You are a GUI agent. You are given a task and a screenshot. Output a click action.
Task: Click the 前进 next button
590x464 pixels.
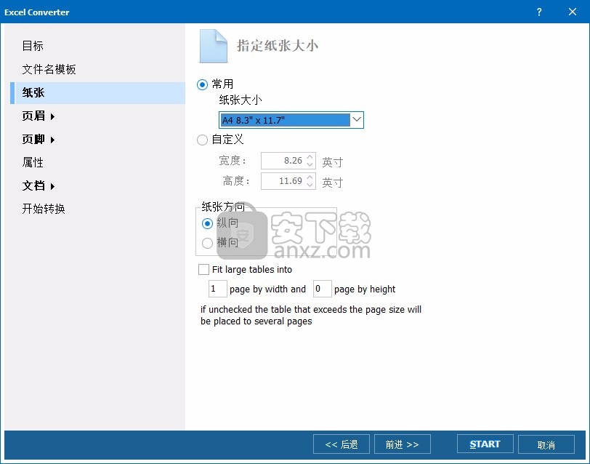[403, 444]
